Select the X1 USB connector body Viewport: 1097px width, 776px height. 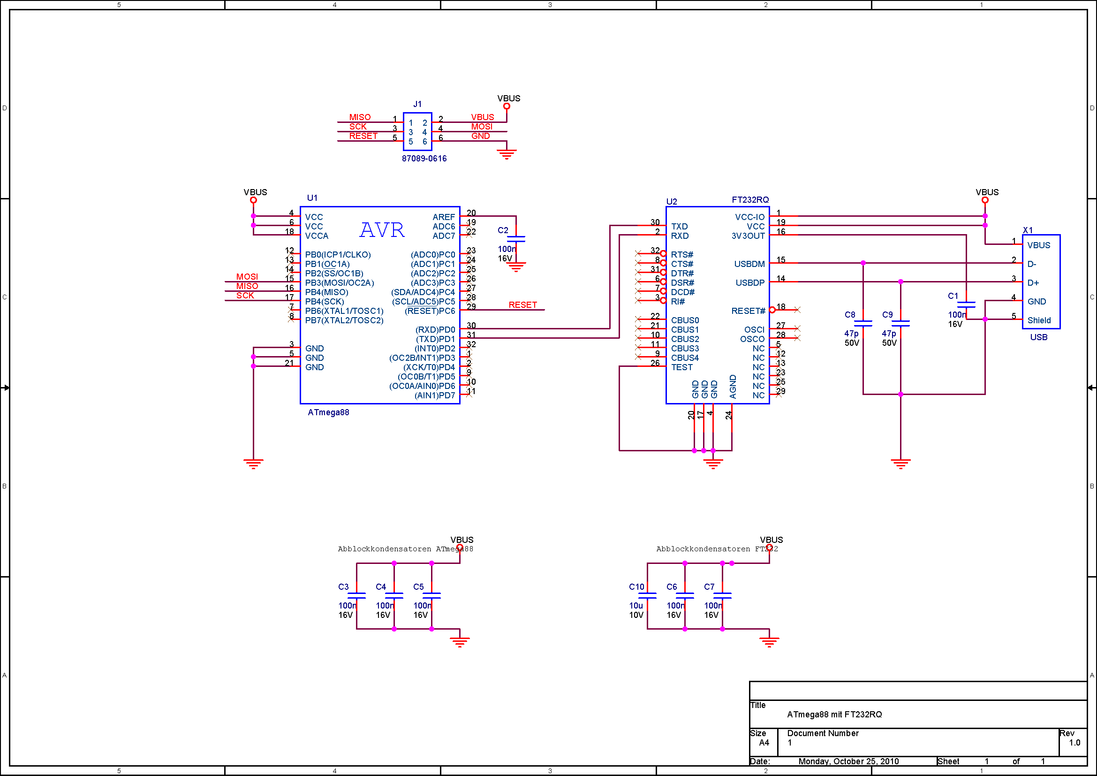coord(1041,281)
